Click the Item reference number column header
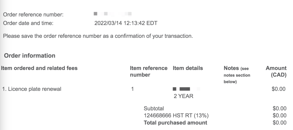The width and height of the screenshot is (293, 130). pyautogui.click(x=148, y=72)
